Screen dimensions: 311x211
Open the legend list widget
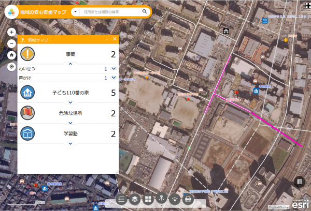point(122,199)
